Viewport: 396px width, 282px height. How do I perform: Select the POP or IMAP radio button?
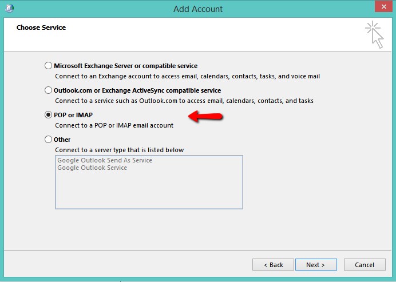[48, 115]
